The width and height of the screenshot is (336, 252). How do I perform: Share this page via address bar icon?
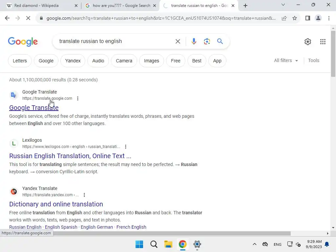284,18
